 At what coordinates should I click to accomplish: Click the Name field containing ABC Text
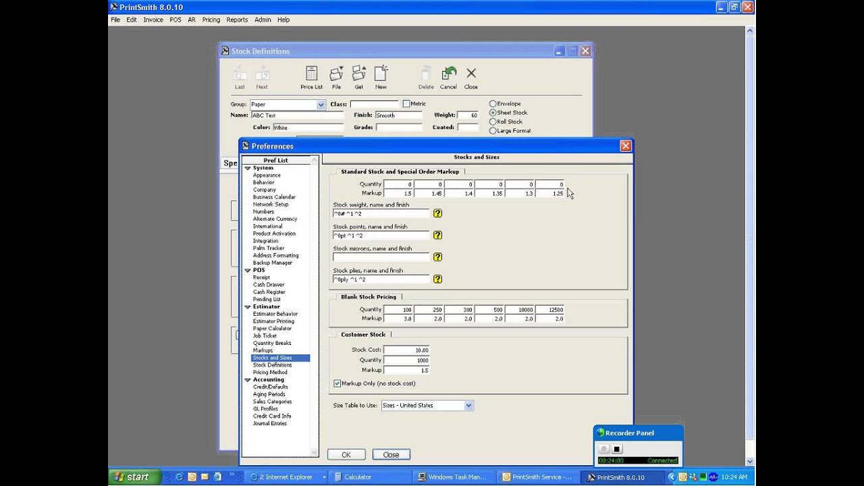(298, 115)
